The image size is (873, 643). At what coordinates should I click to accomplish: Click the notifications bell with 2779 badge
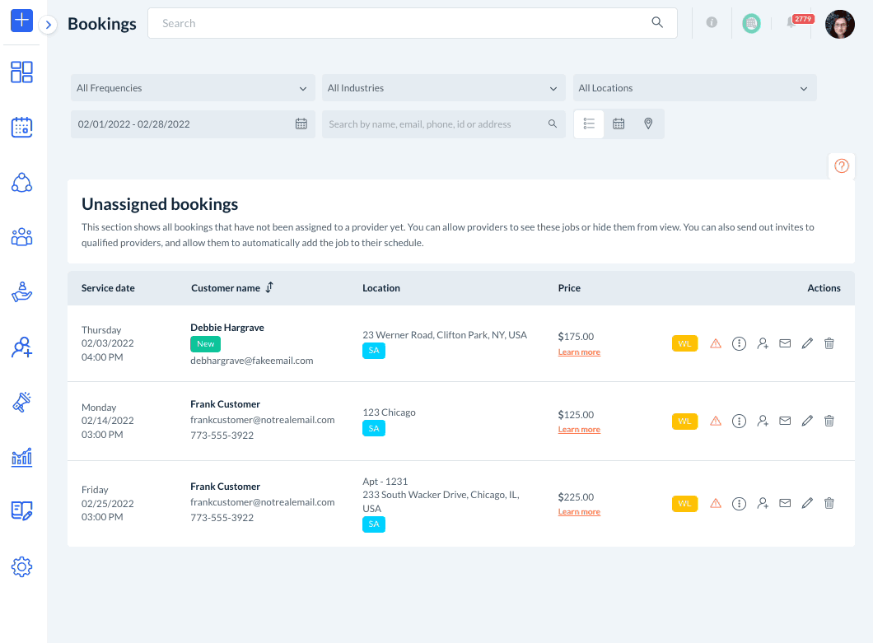point(792,23)
